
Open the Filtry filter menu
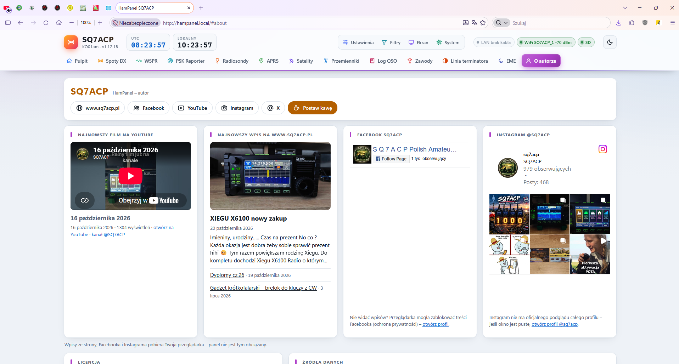tap(391, 42)
